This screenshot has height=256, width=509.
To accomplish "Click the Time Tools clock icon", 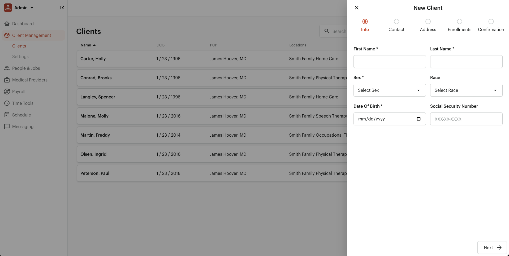I will [x=7, y=103].
